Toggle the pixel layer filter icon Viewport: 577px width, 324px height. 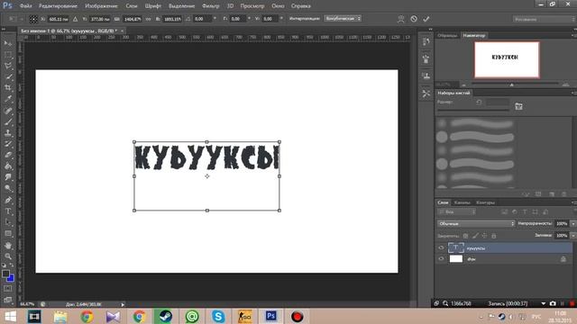pos(505,212)
